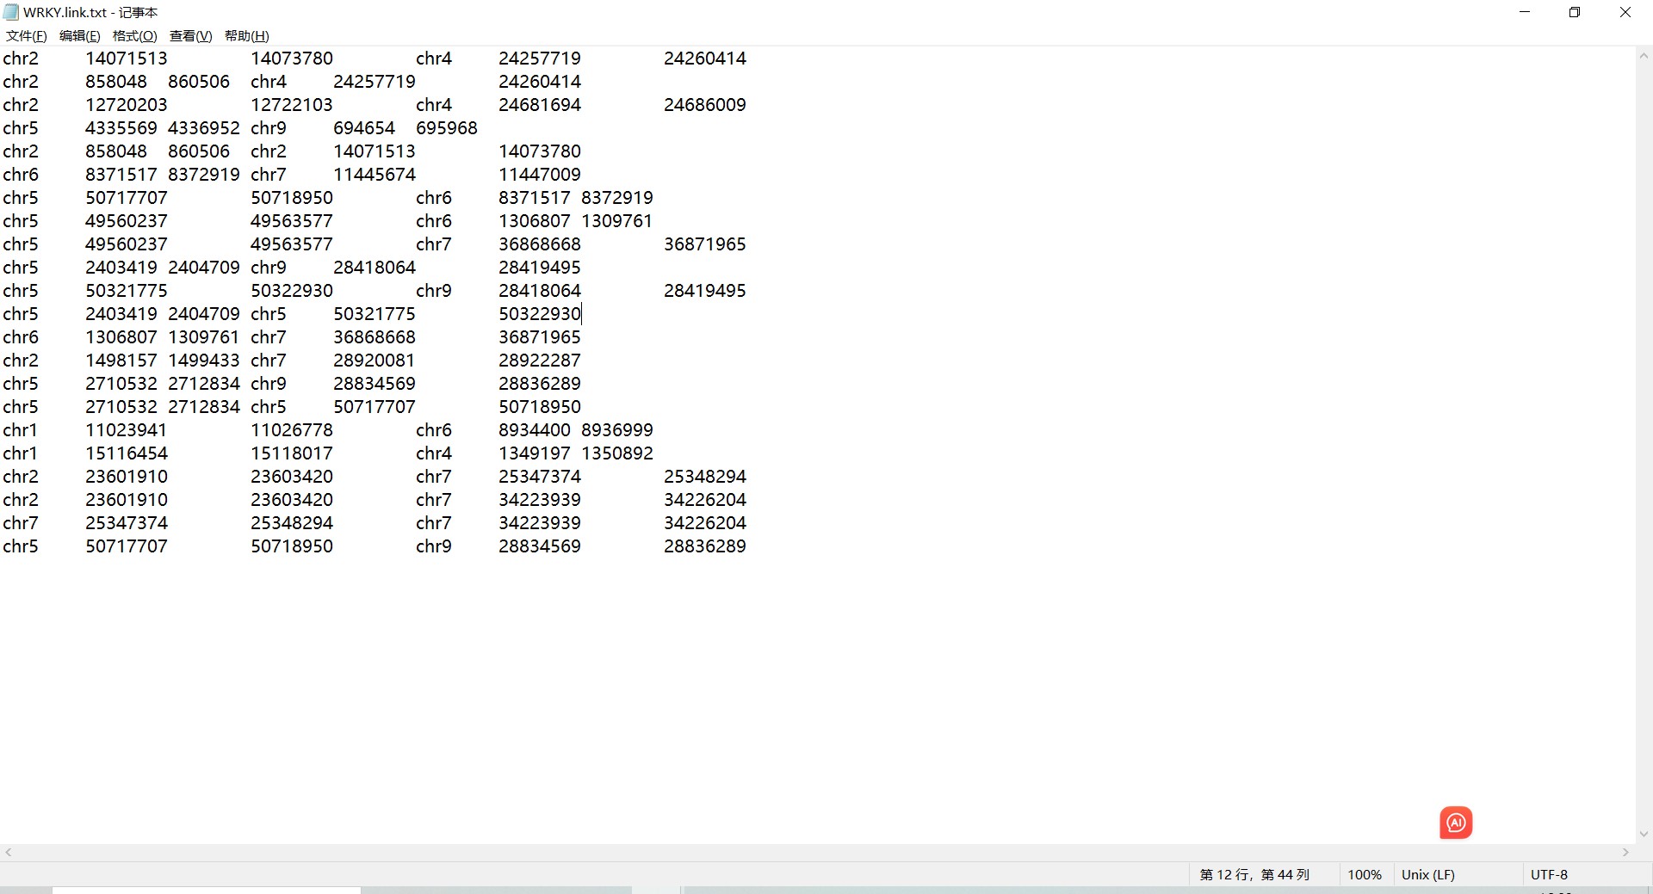Click the line and column position indicator
Viewport: 1653px width, 894px height.
[1254, 874]
